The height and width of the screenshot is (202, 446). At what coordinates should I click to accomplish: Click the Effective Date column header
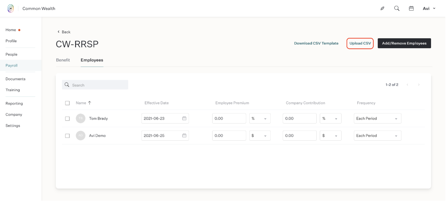[157, 103]
